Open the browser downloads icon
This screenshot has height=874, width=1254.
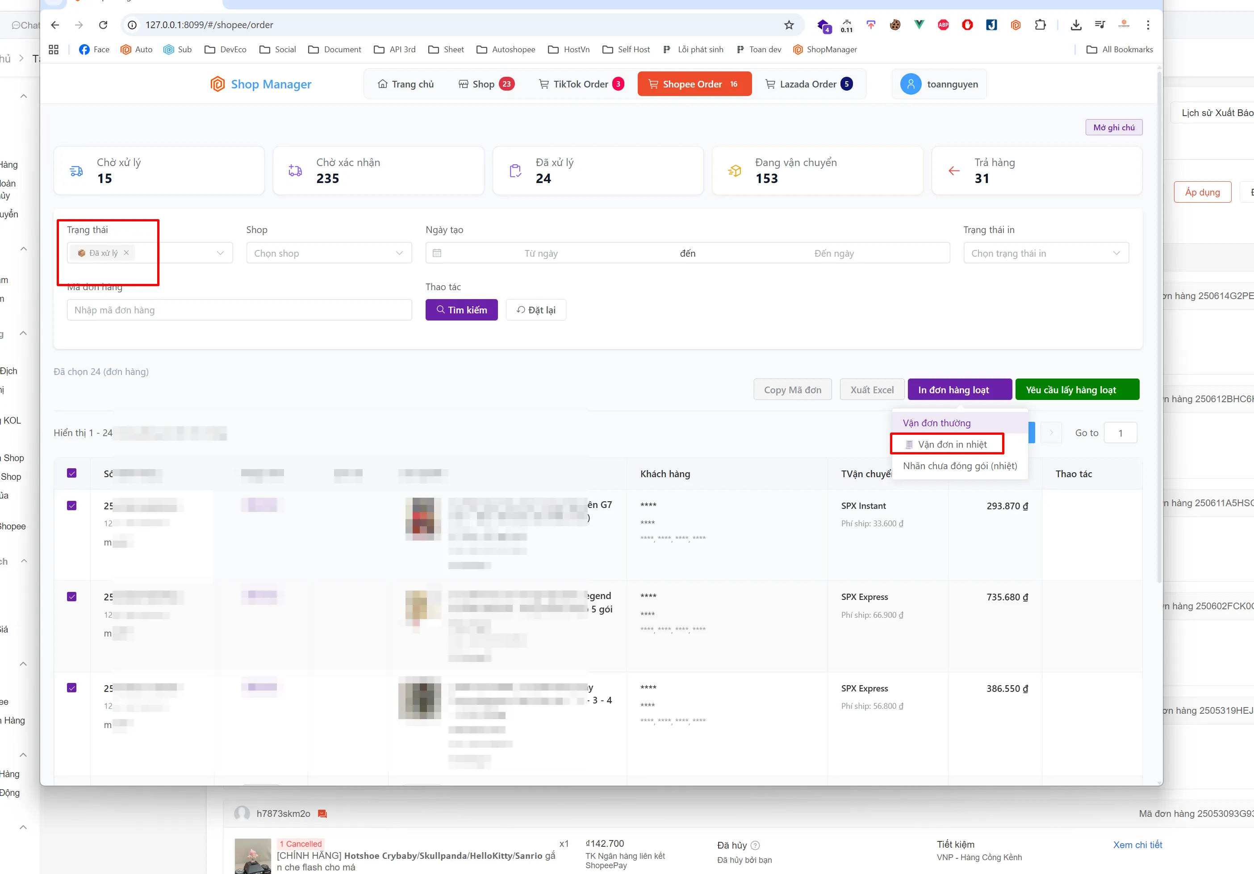(x=1075, y=25)
